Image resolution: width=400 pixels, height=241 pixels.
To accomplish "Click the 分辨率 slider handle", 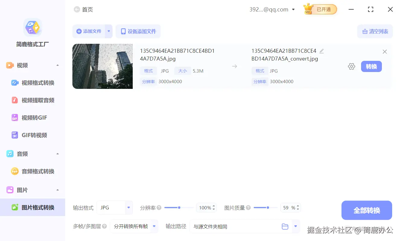I will tap(179, 208).
